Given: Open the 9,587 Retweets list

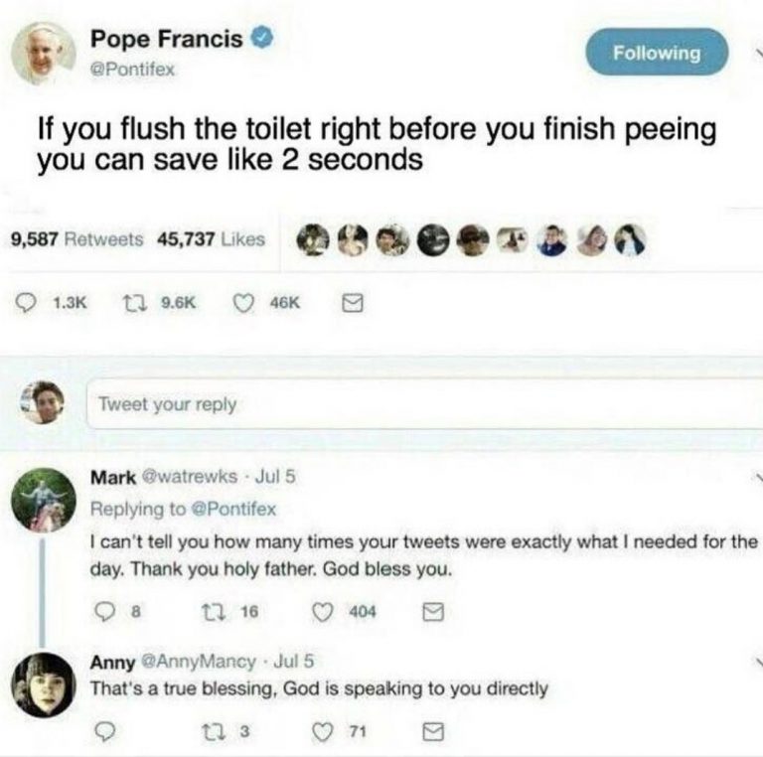Looking at the screenshot, I should pos(76,238).
